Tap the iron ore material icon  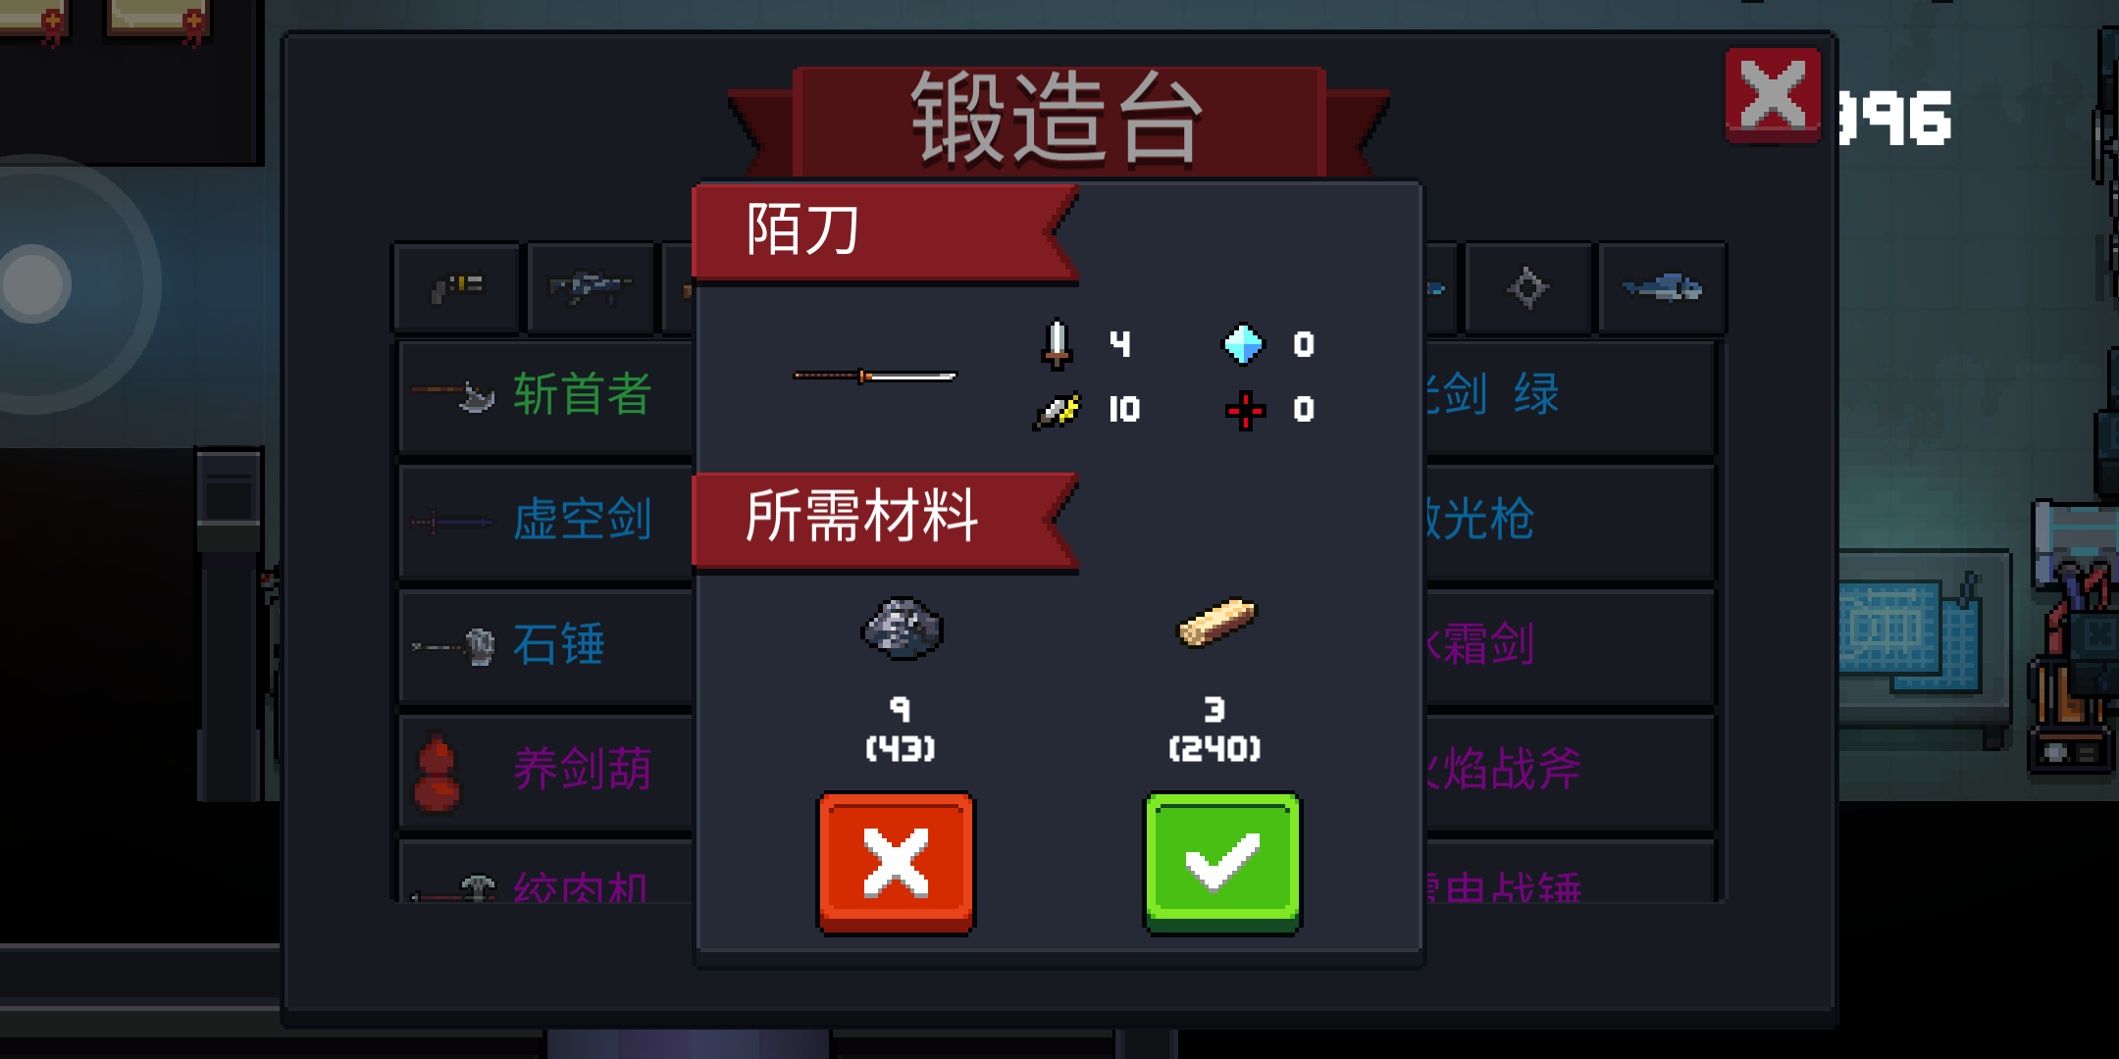[x=902, y=629]
